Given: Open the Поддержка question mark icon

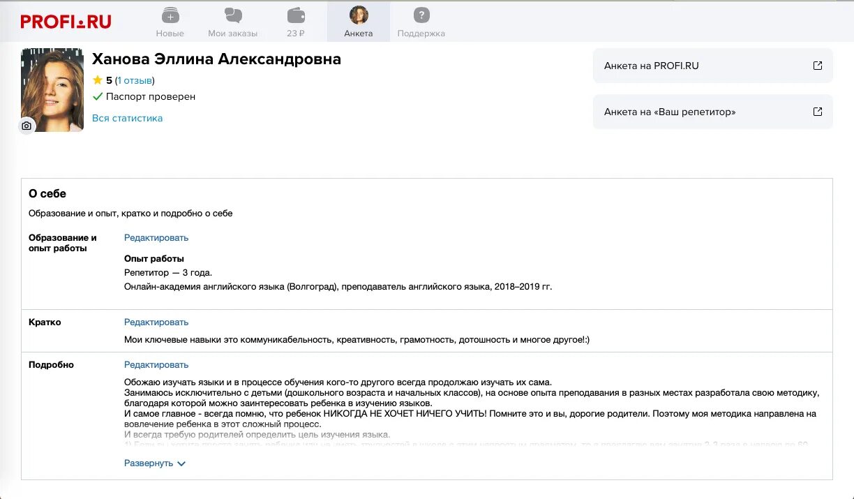Looking at the screenshot, I should (421, 15).
